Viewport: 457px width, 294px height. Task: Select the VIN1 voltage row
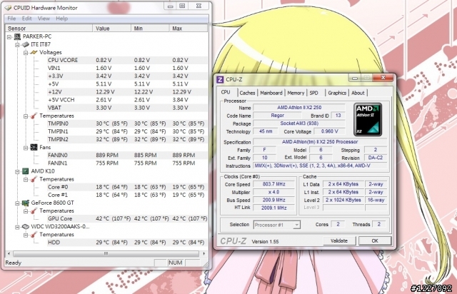click(128, 68)
